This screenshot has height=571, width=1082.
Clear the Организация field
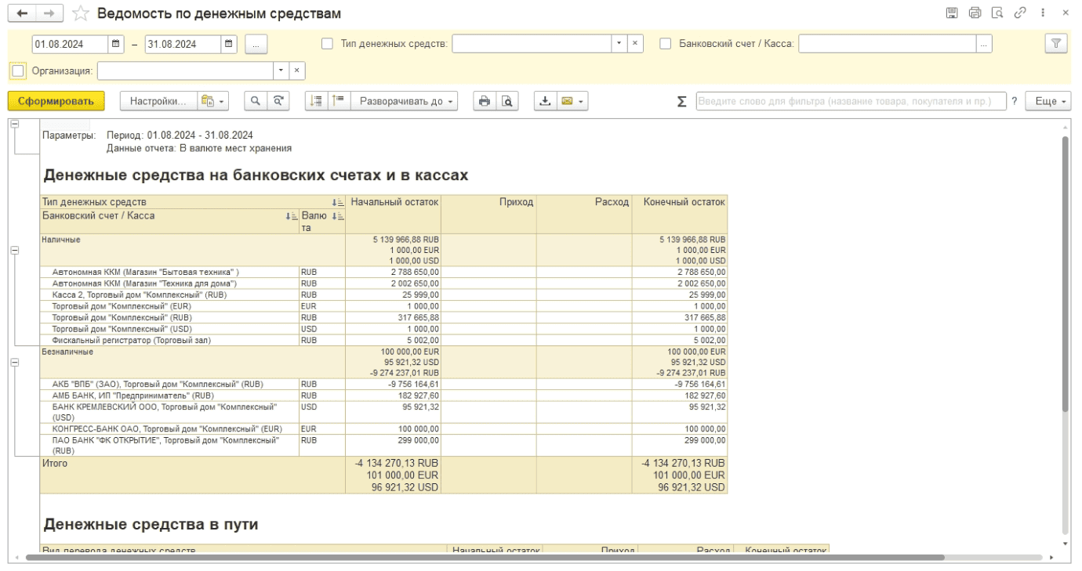[x=297, y=70]
